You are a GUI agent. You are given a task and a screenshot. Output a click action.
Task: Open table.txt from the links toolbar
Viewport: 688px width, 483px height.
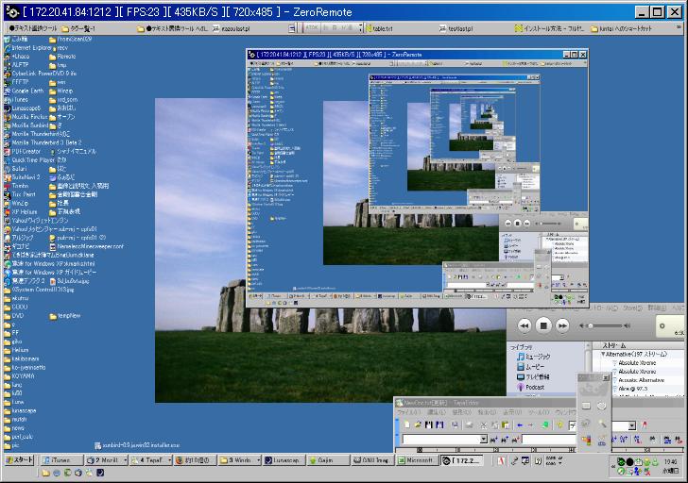tap(379, 28)
